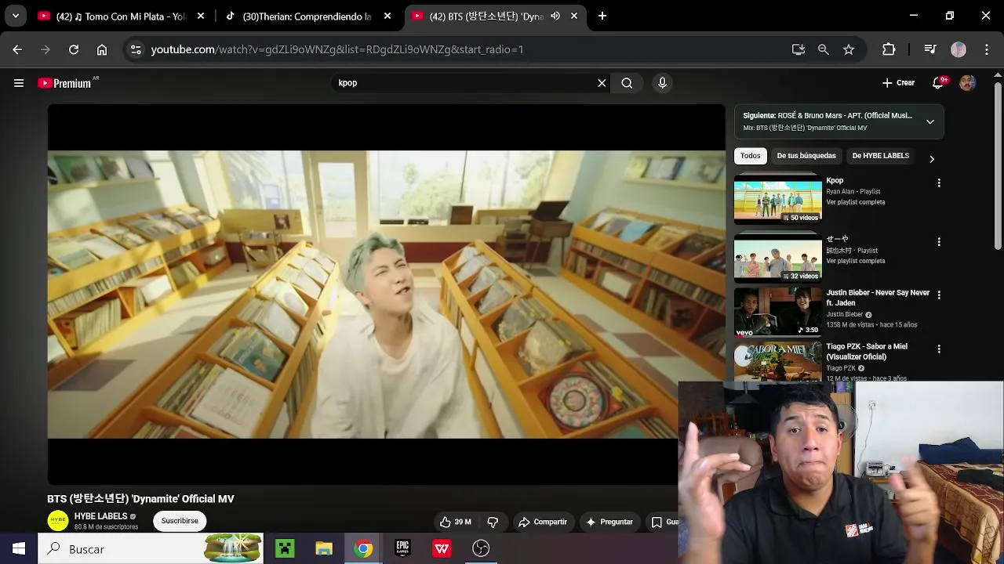Viewport: 1004px width, 564px height.
Task: Open the zoom magnifier in the address bar
Action: [823, 49]
